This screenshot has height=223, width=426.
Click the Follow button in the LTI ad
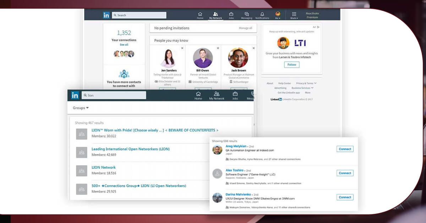[x=292, y=65]
